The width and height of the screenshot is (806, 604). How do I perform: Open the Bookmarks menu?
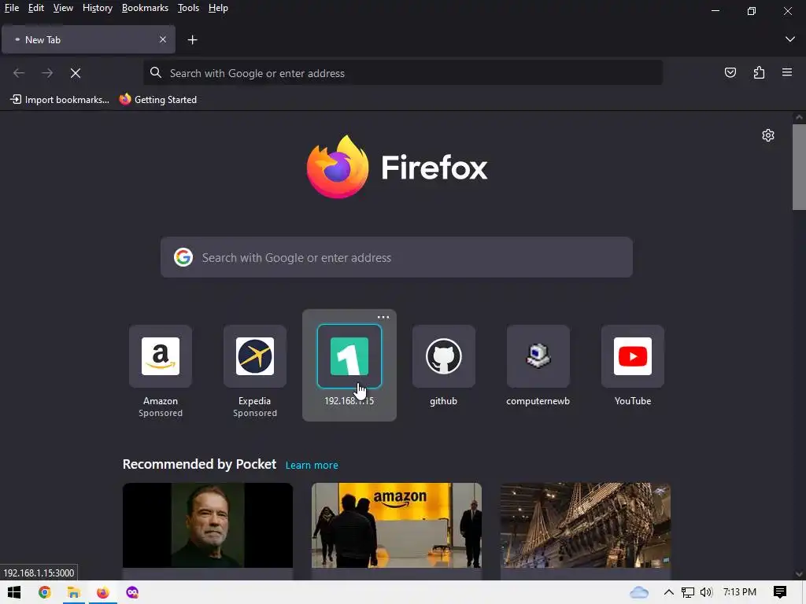click(x=145, y=8)
